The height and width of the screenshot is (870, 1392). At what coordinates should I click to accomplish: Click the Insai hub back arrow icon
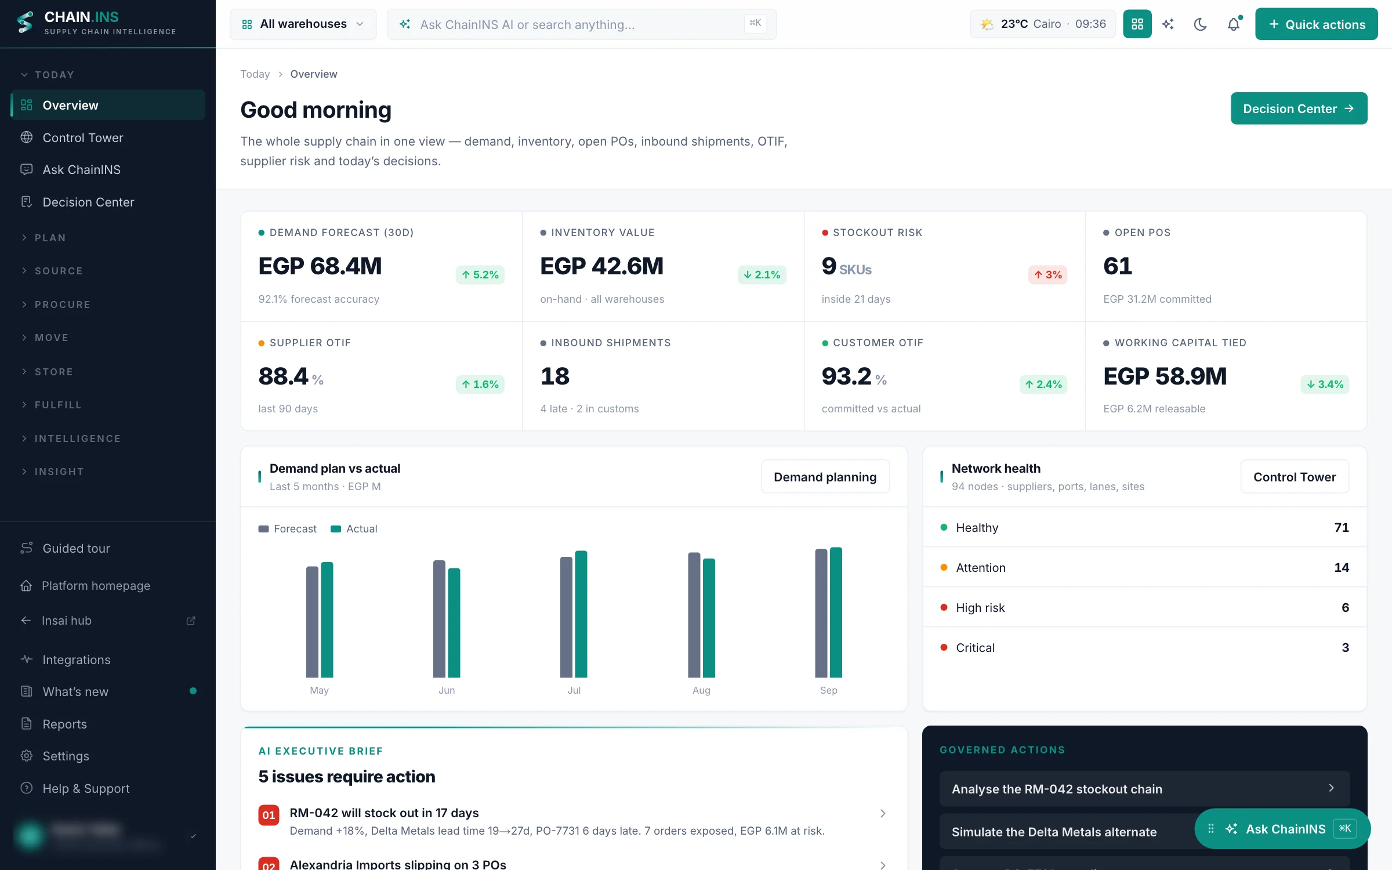[x=26, y=621]
